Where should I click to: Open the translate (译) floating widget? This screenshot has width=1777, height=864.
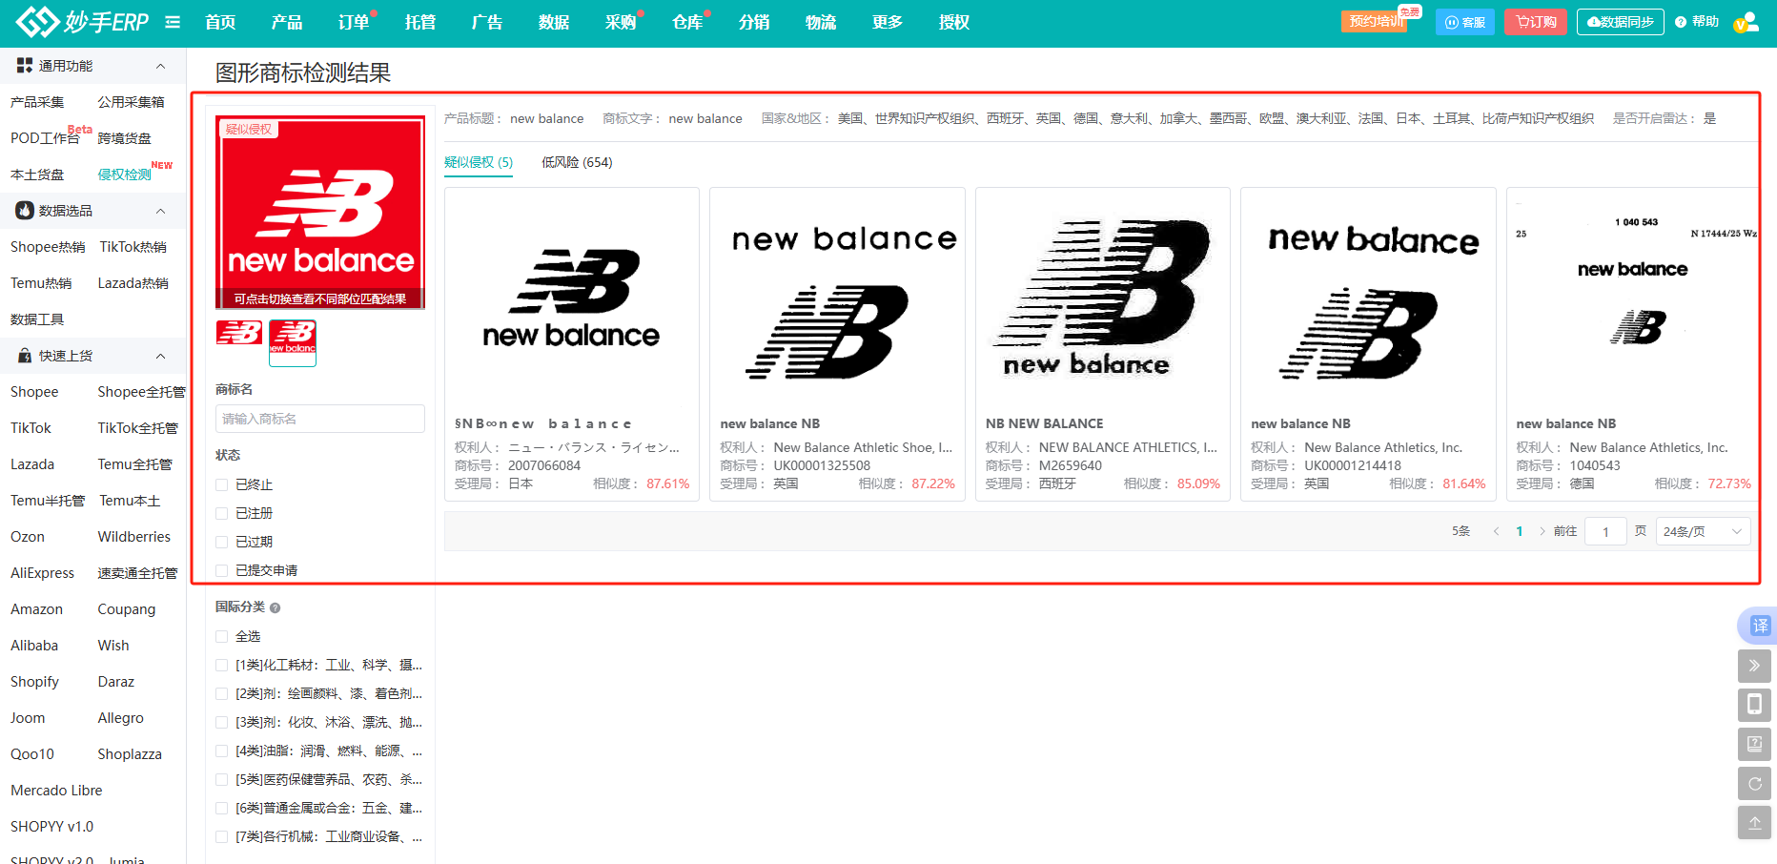coord(1758,626)
